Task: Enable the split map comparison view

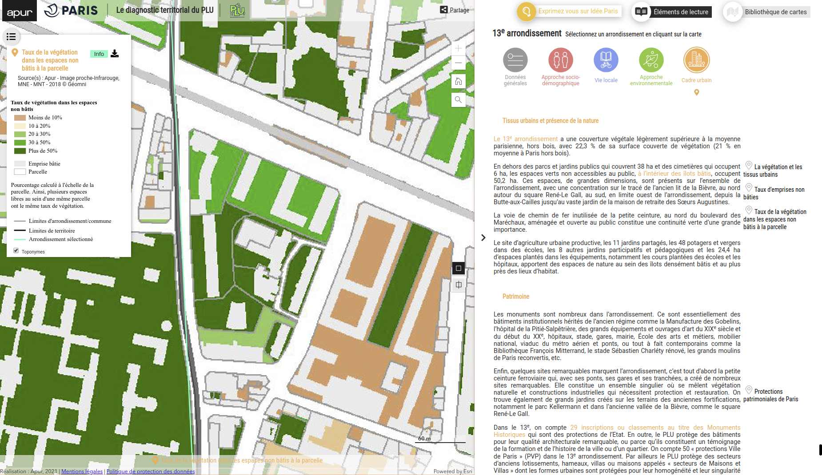Action: (459, 285)
